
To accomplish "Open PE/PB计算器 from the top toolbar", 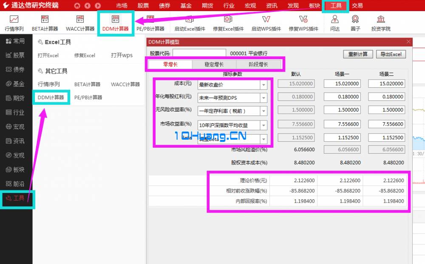I will [150, 23].
